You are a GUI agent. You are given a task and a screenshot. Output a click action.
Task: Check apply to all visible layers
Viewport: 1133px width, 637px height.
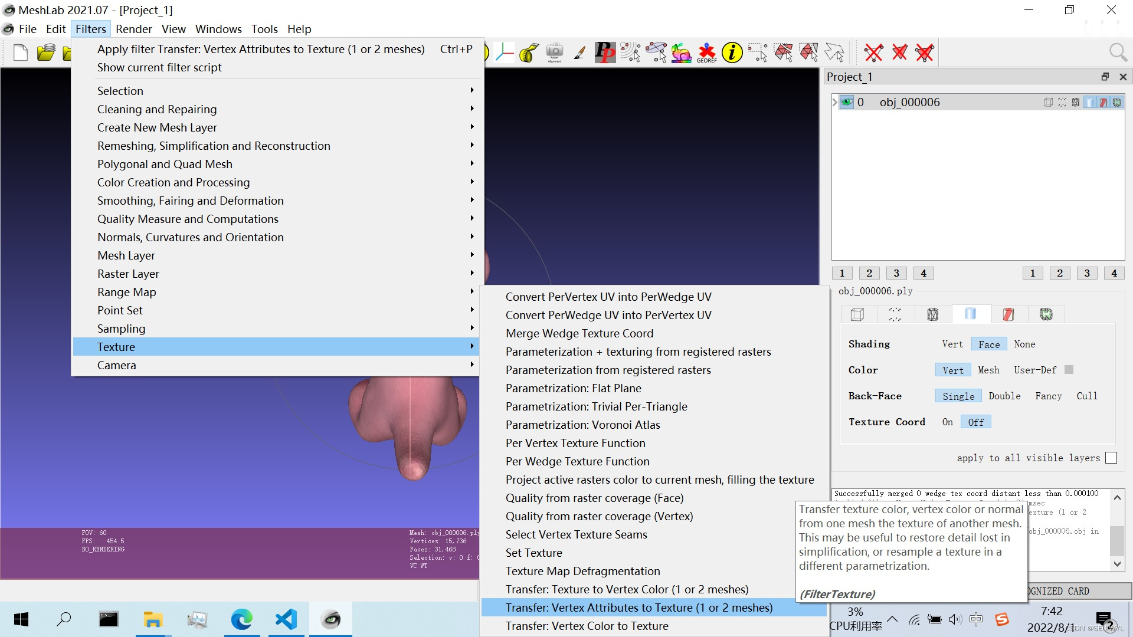pos(1111,458)
